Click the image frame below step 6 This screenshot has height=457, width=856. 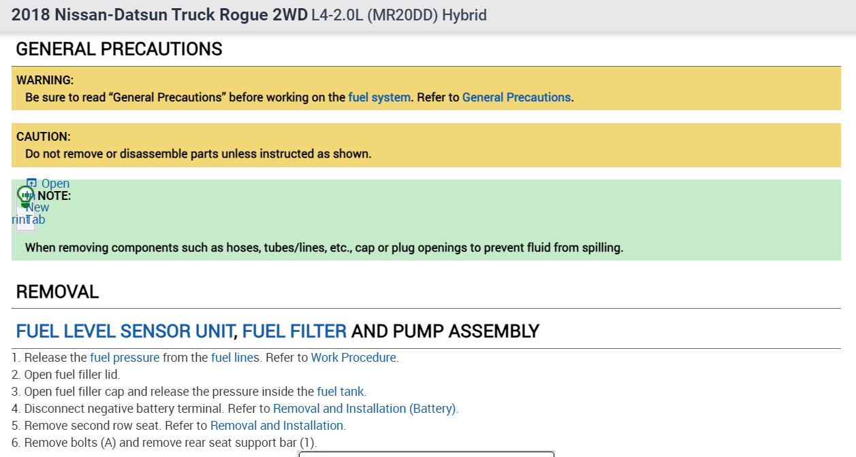click(426, 454)
